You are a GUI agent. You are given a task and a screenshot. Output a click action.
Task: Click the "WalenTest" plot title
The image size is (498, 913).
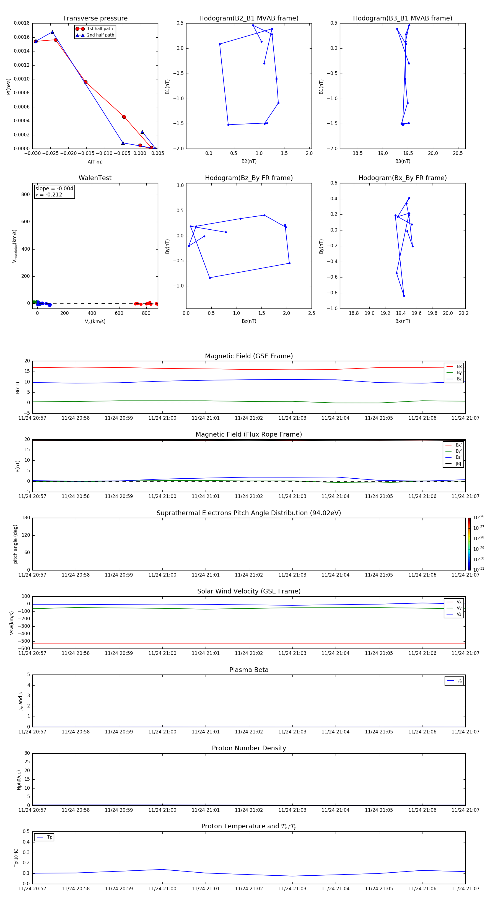tap(95, 178)
